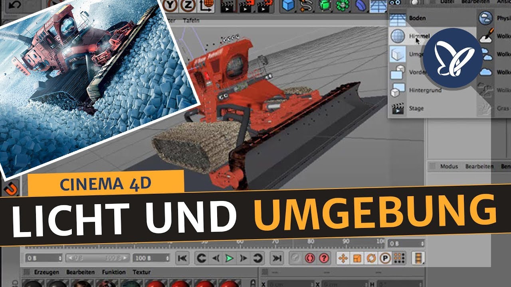Choose Boden from the environment menu
The height and width of the screenshot is (287, 511).
pos(417,18)
